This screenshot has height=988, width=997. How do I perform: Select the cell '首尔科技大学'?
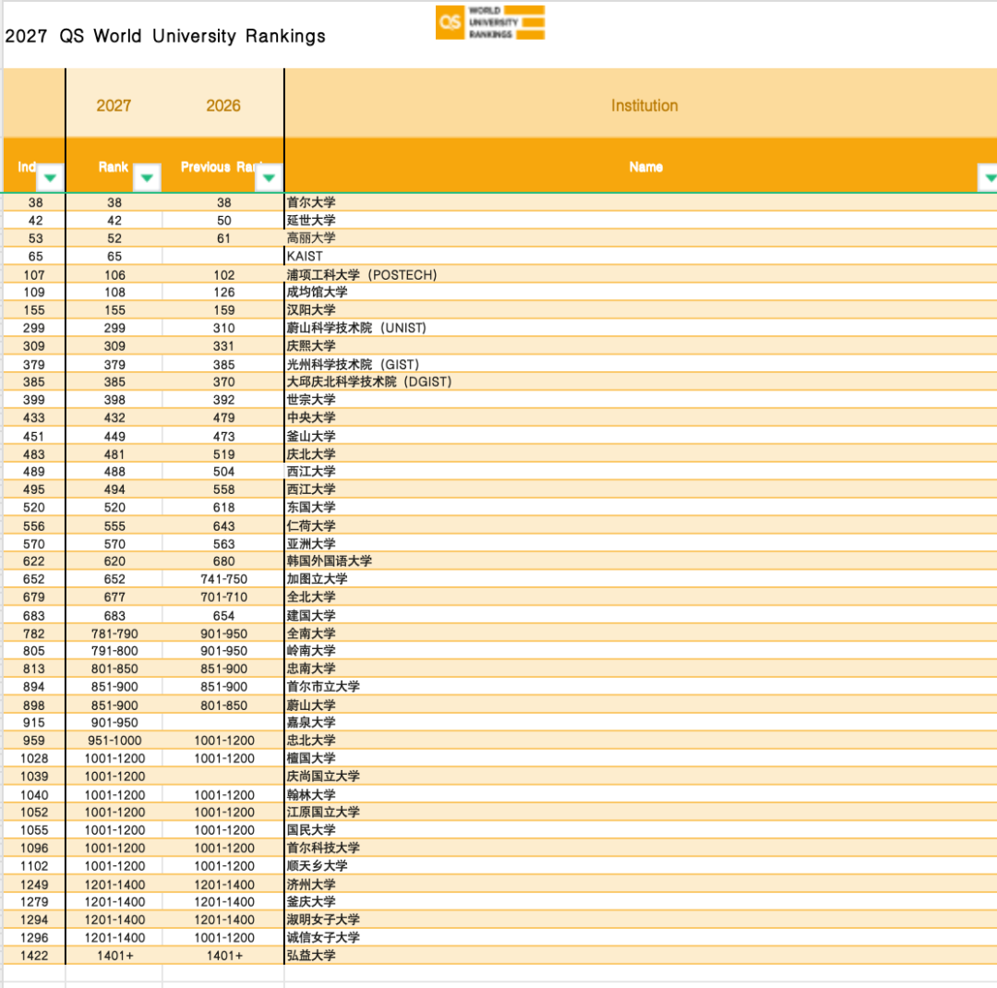click(x=641, y=848)
